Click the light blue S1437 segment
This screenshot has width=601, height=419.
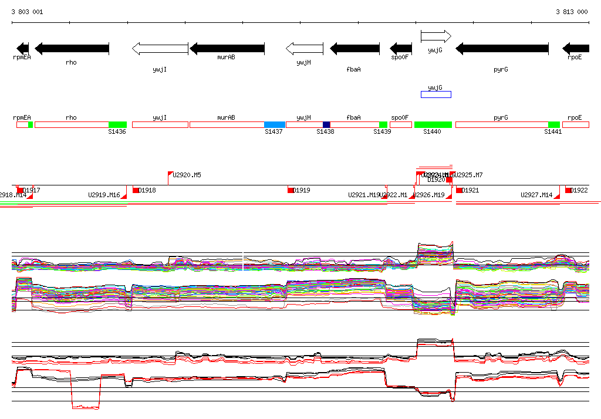(x=275, y=124)
